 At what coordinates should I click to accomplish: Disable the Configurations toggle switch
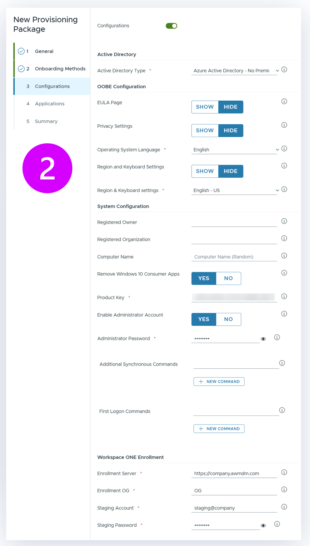[x=171, y=25]
